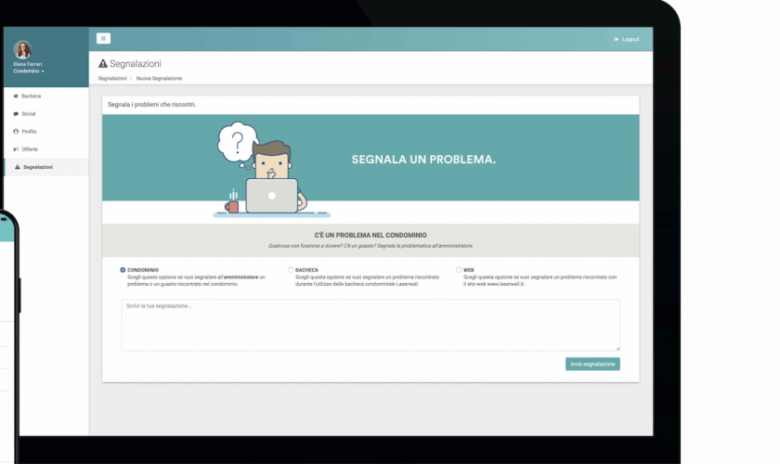Click the Invia segnalazione button
This screenshot has width=780, height=464.
tap(592, 364)
